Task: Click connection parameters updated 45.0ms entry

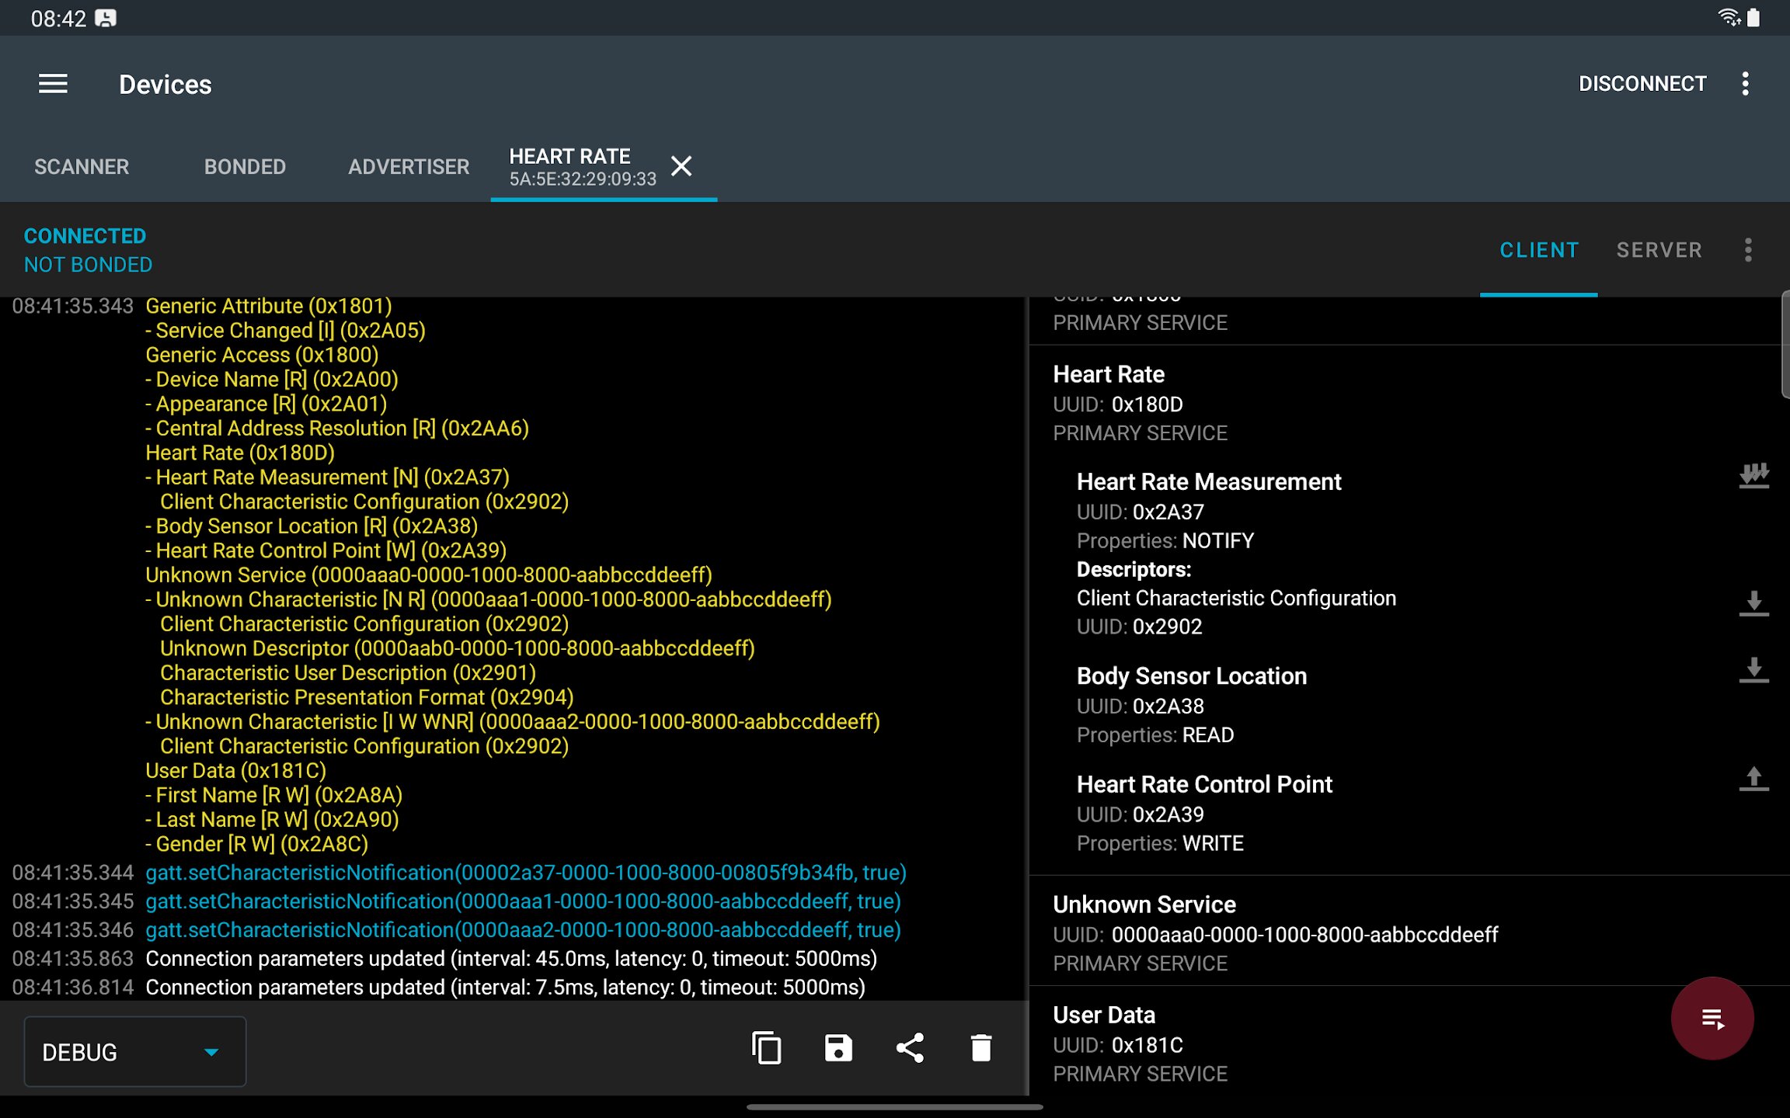Action: [511, 959]
